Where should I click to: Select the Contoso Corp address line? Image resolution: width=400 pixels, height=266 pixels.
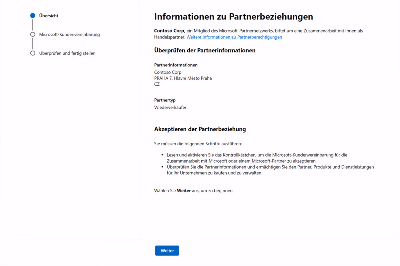coord(168,72)
